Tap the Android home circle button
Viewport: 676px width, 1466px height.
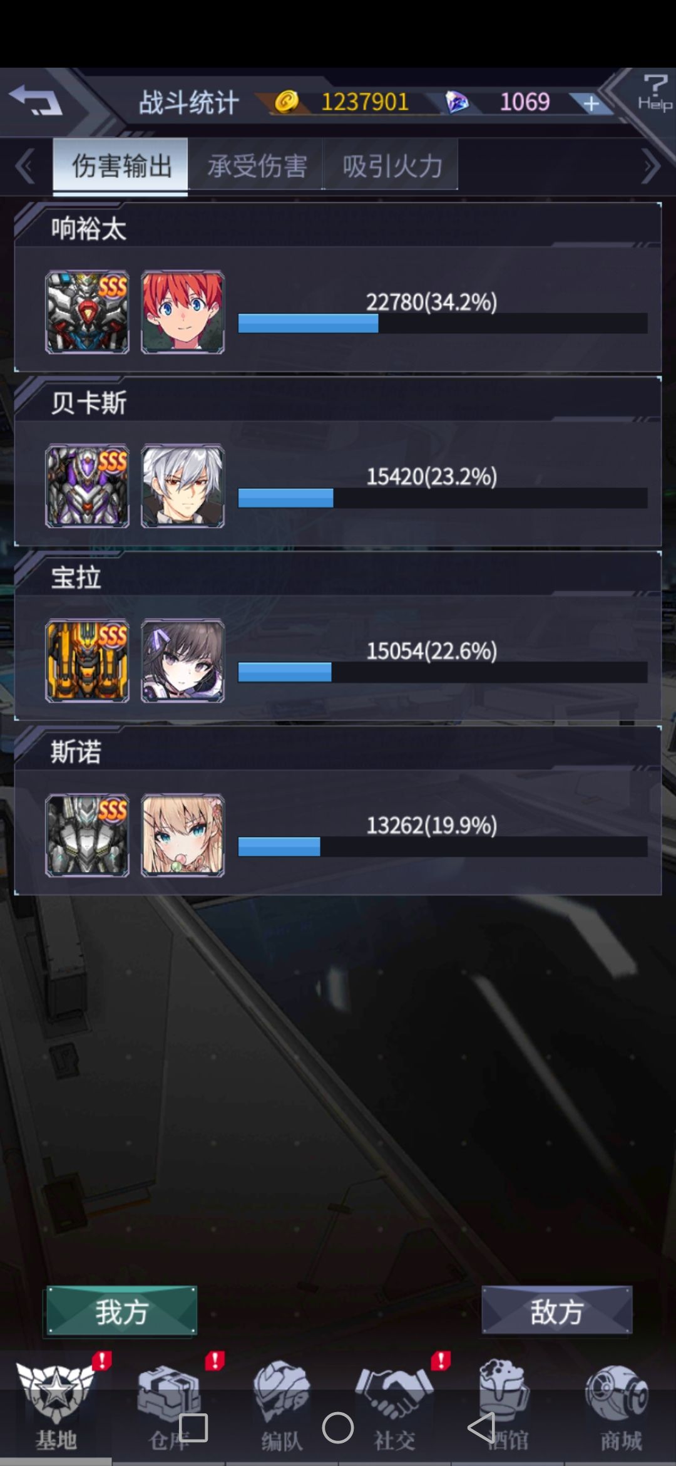tap(338, 1428)
